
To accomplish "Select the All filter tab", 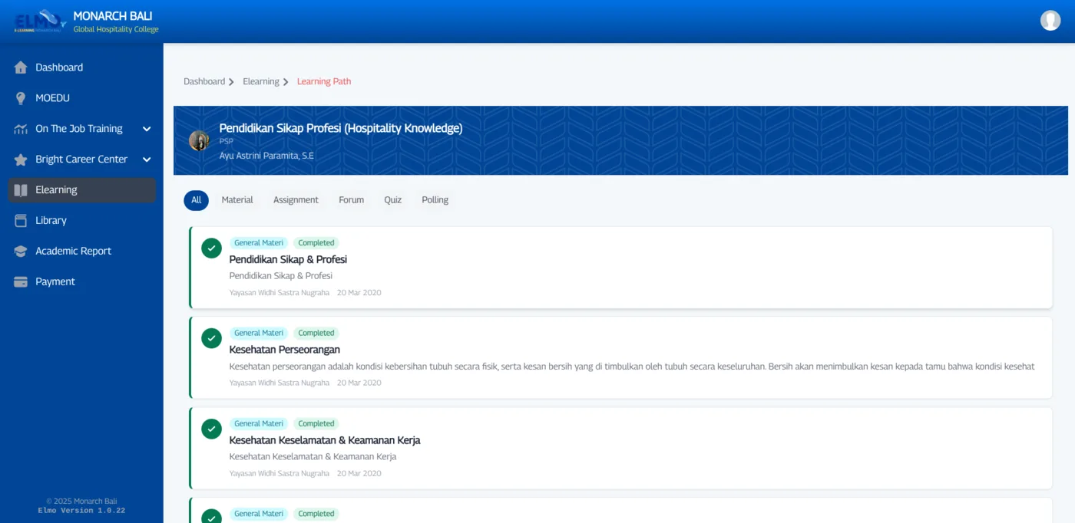I will click(196, 200).
